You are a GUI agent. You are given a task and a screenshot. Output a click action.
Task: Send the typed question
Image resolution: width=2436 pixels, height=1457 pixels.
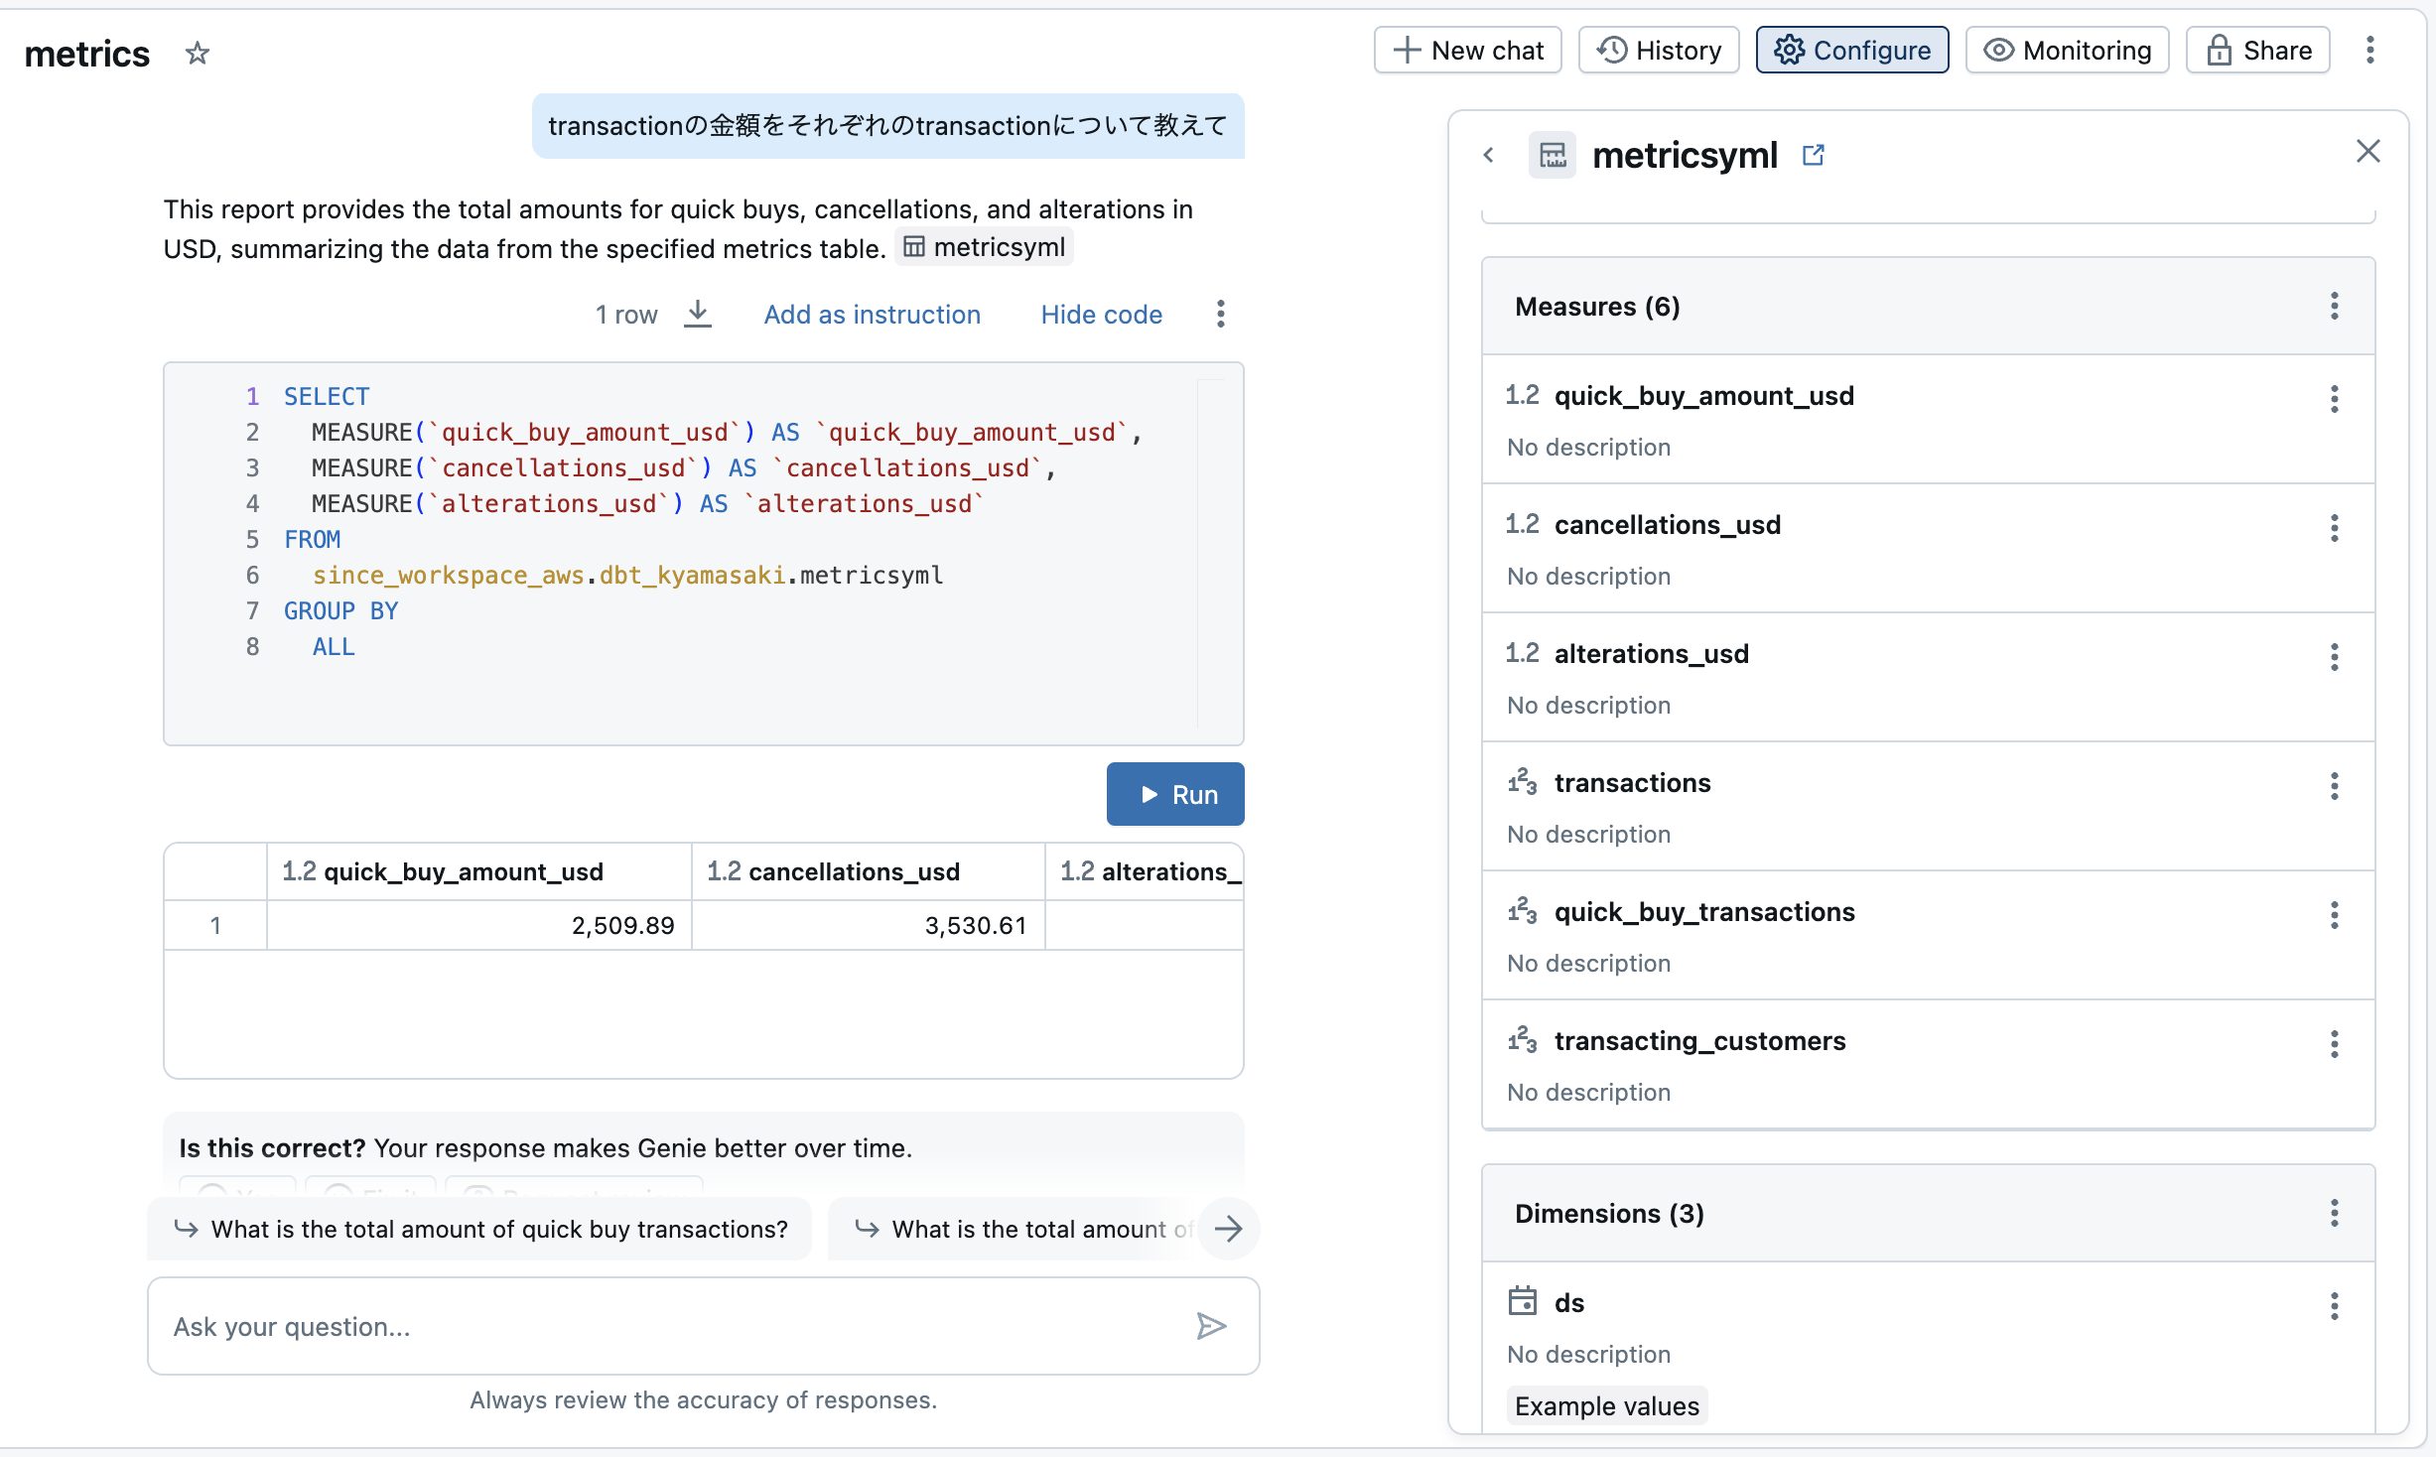tap(1210, 1326)
